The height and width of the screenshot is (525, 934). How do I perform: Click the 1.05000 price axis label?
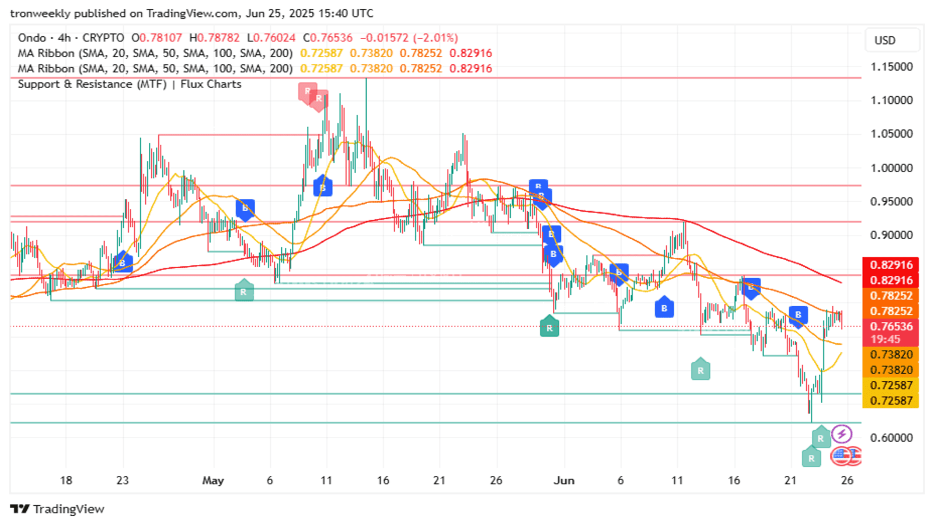pos(891,134)
